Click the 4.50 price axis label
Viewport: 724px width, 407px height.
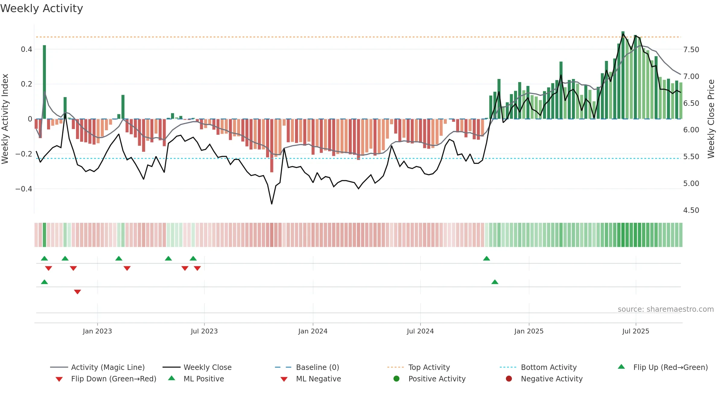tap(691, 210)
